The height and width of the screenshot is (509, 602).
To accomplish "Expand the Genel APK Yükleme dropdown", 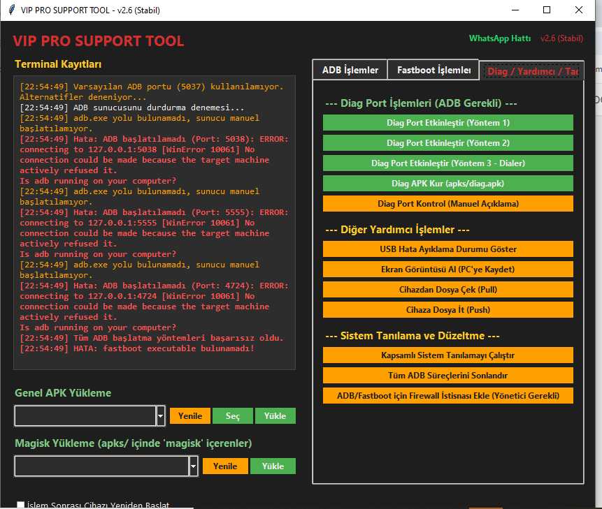I will [x=160, y=415].
